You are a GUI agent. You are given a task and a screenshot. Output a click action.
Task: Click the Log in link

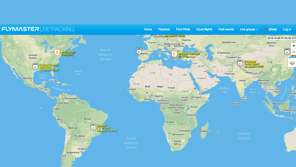point(287,29)
